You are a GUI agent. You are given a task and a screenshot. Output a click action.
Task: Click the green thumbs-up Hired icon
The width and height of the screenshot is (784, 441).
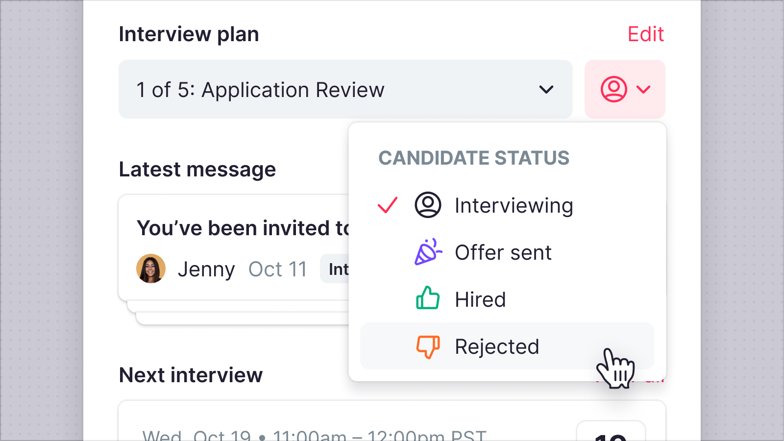(x=428, y=298)
